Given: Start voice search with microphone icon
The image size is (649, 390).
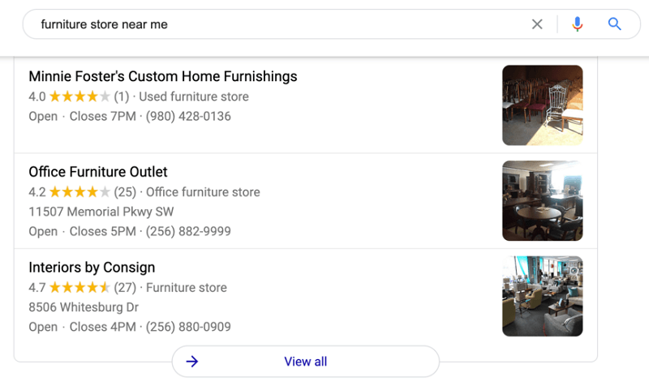Looking at the screenshot, I should 577,24.
